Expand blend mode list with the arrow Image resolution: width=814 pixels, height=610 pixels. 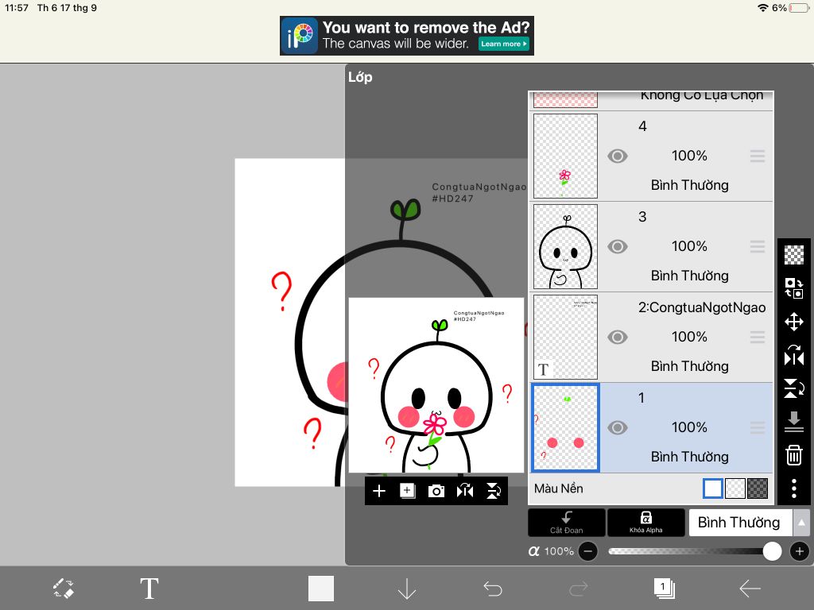pos(801,523)
